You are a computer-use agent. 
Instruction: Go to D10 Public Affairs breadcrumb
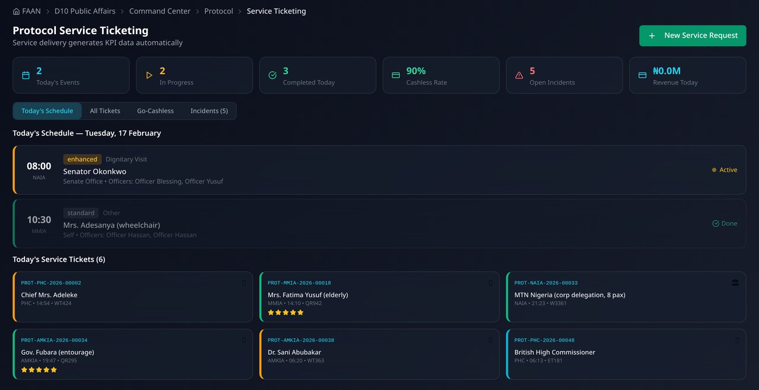pos(85,11)
